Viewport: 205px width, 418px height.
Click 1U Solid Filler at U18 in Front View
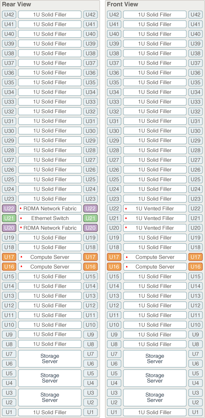click(x=155, y=247)
